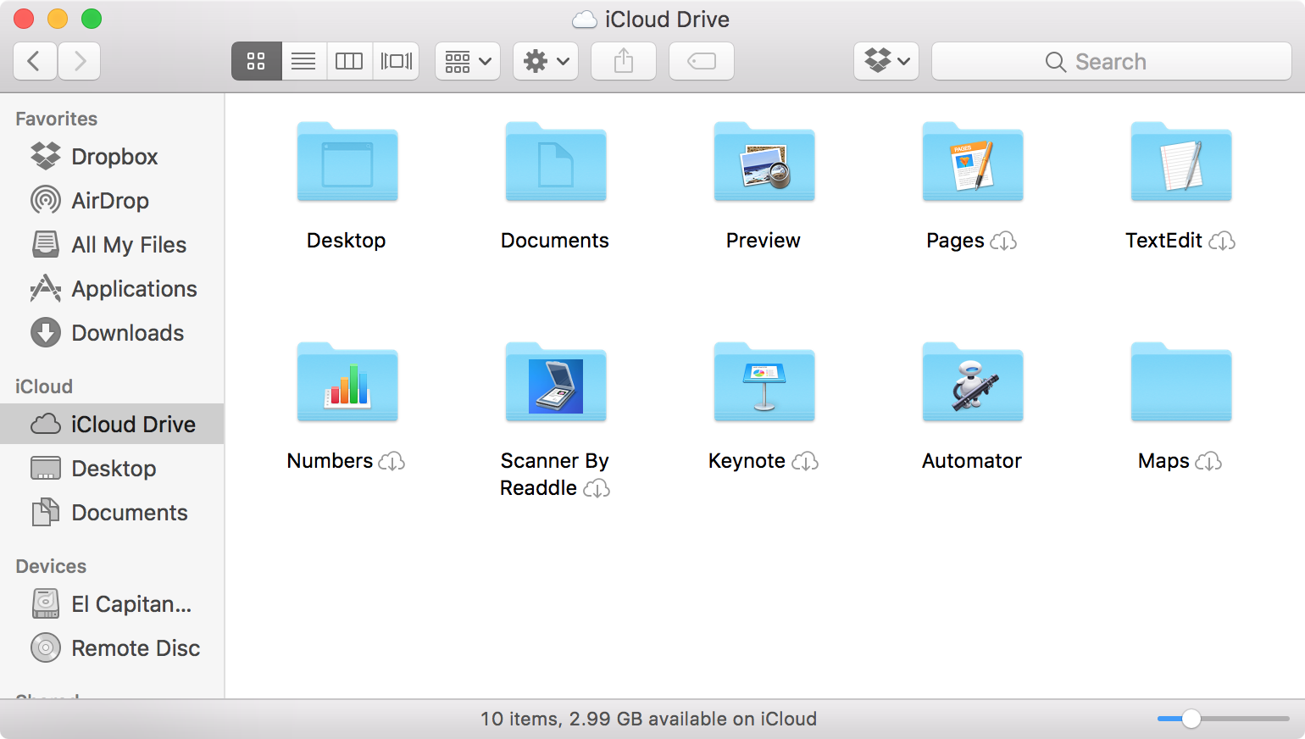Click the Desktop folder name label
This screenshot has height=739, width=1305.
pos(347,241)
